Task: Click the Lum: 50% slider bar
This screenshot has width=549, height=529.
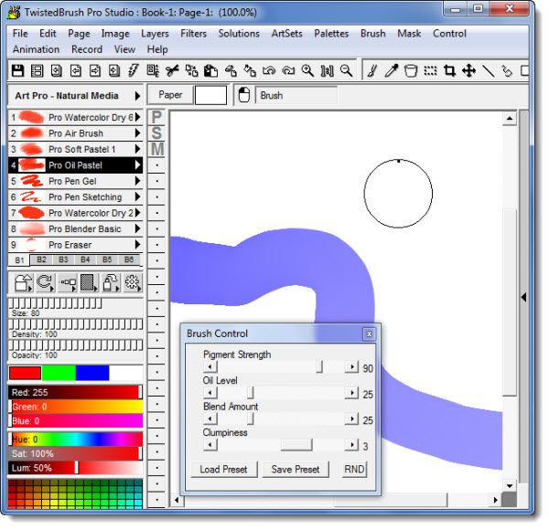Action: tap(75, 468)
